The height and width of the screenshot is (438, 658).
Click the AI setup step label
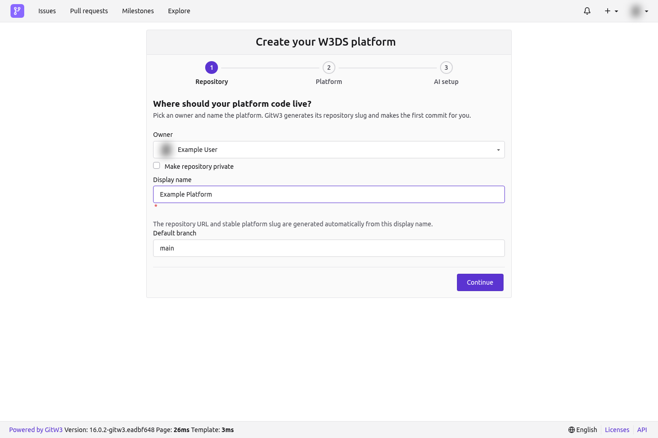446,82
